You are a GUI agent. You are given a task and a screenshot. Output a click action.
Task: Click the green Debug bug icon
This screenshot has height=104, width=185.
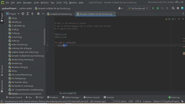click(158, 8)
